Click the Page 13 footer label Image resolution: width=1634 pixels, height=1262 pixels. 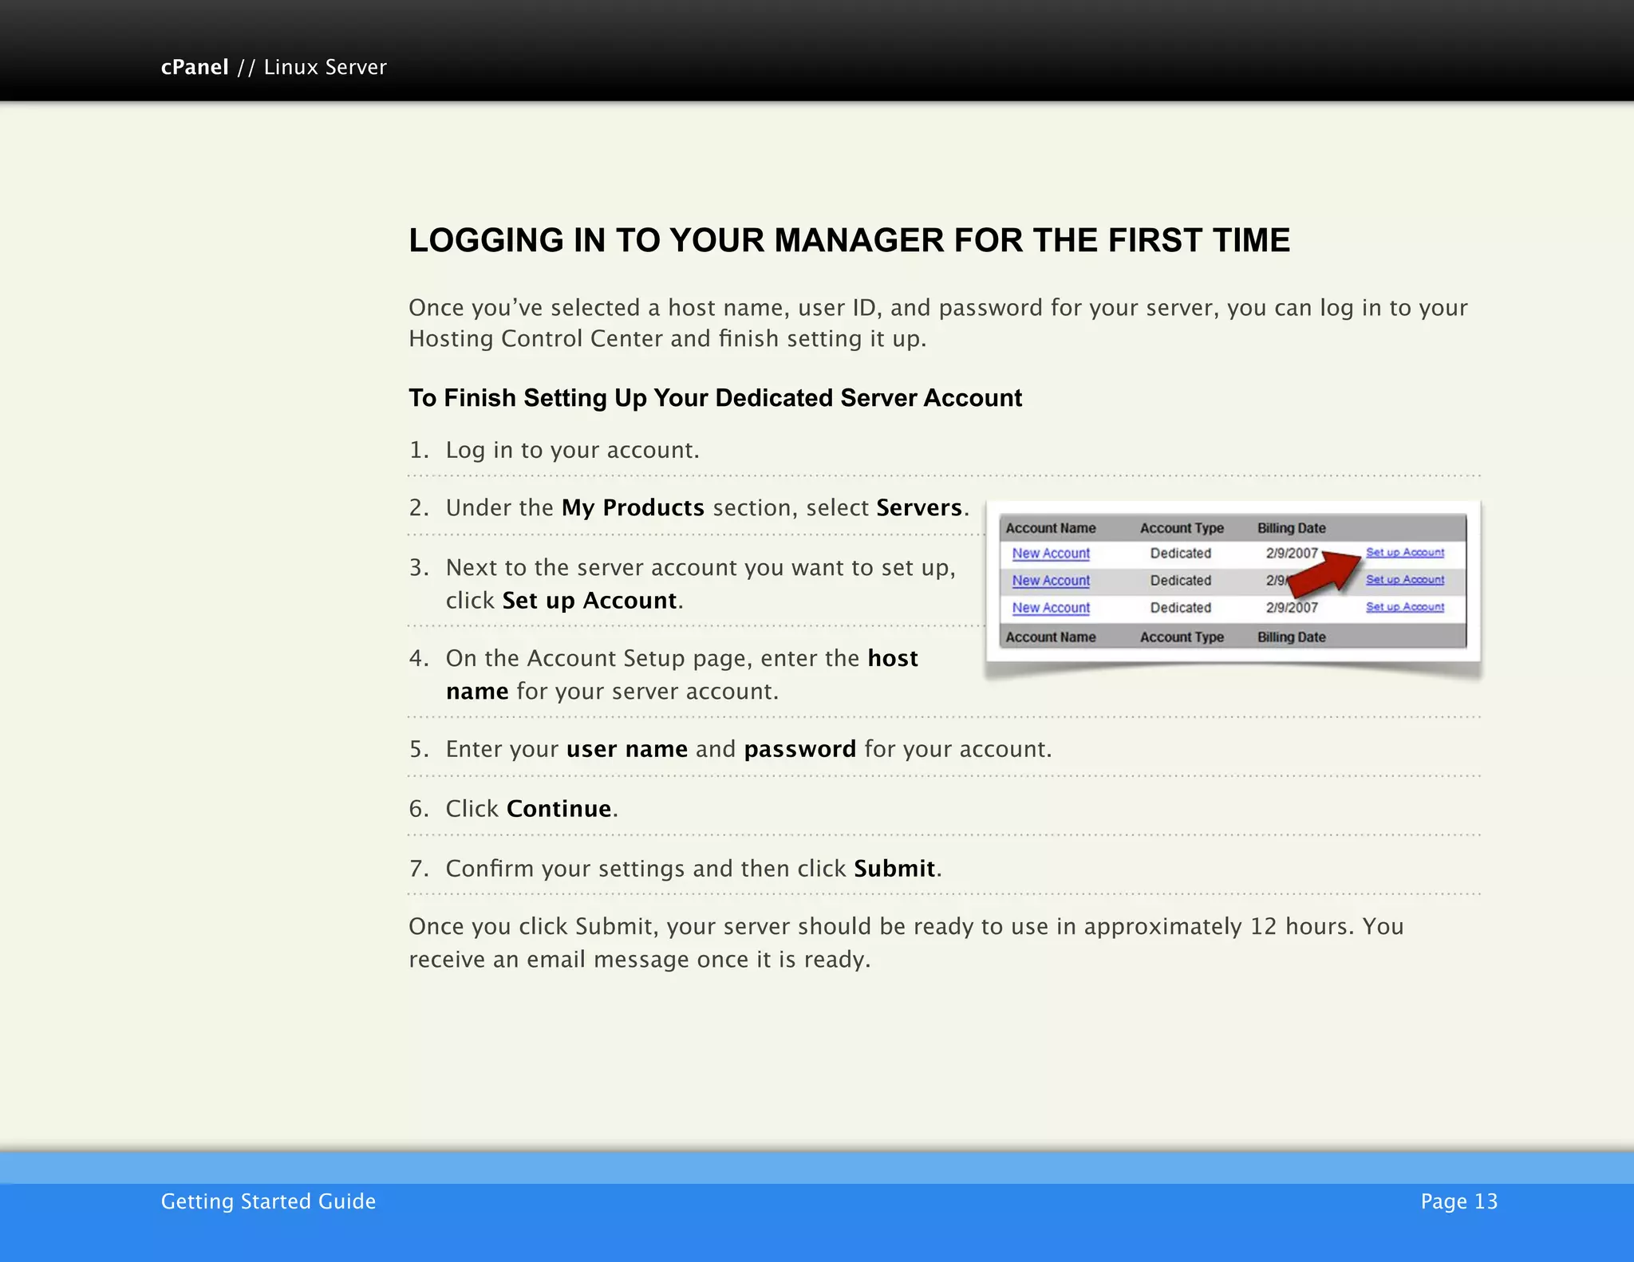point(1459,1201)
